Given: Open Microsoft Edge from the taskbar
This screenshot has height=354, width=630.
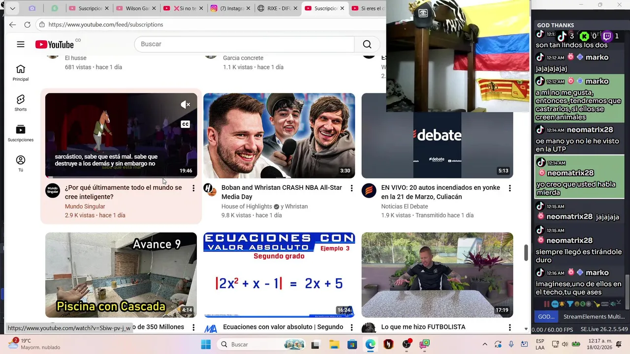Looking at the screenshot, I should 370,344.
